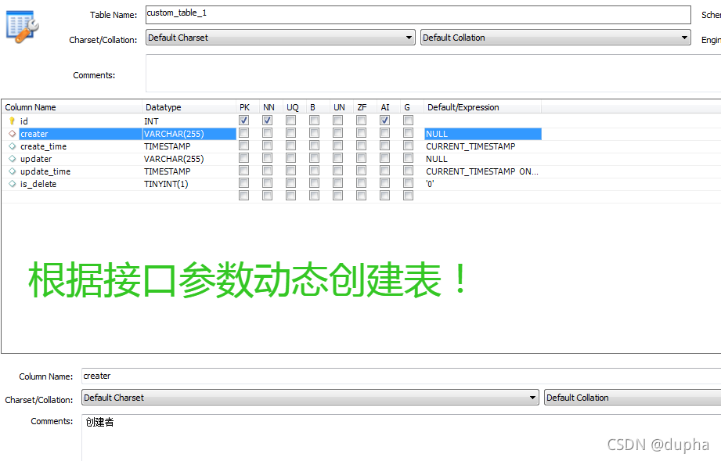Screen dimensions: 721x461
Task: Select the is_delete column name
Action: point(38,183)
